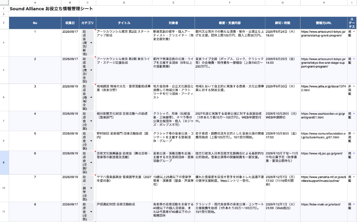The image size is (357, 222).
Task: Click collection date '2026/09/16' cell
Action: click(x=70, y=141)
